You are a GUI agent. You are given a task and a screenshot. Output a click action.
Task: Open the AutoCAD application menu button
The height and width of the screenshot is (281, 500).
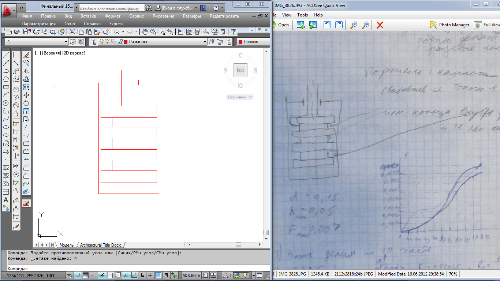[9, 11]
